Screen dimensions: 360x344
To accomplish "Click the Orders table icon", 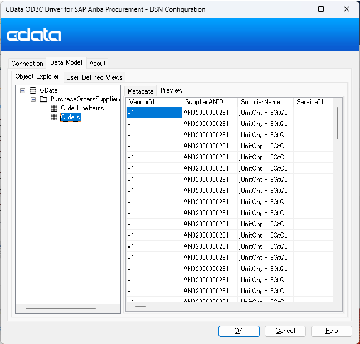I will pyautogui.click(x=54, y=117).
